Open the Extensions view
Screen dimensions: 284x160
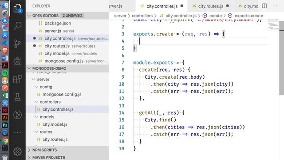pyautogui.click(x=17, y=79)
